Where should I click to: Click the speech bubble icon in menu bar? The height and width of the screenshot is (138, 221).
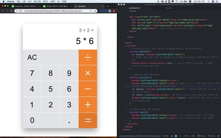click(173, 1)
